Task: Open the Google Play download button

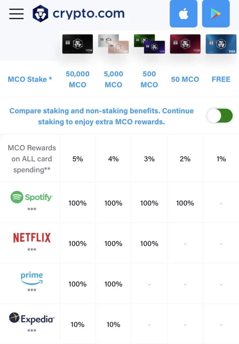Action: 216,13
